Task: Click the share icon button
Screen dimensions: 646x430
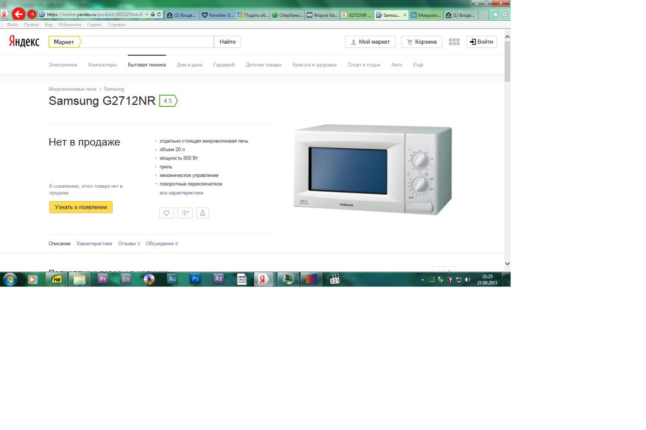Action: coord(203,213)
